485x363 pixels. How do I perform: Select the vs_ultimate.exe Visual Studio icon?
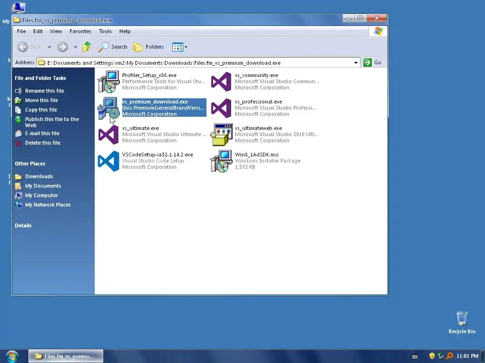tap(108, 135)
